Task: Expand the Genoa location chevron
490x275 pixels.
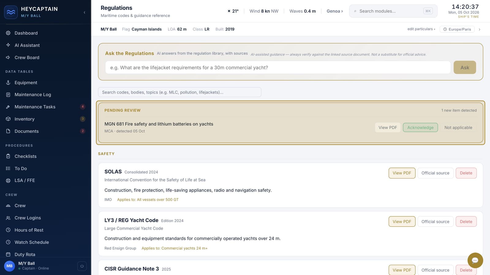Action: (x=342, y=11)
